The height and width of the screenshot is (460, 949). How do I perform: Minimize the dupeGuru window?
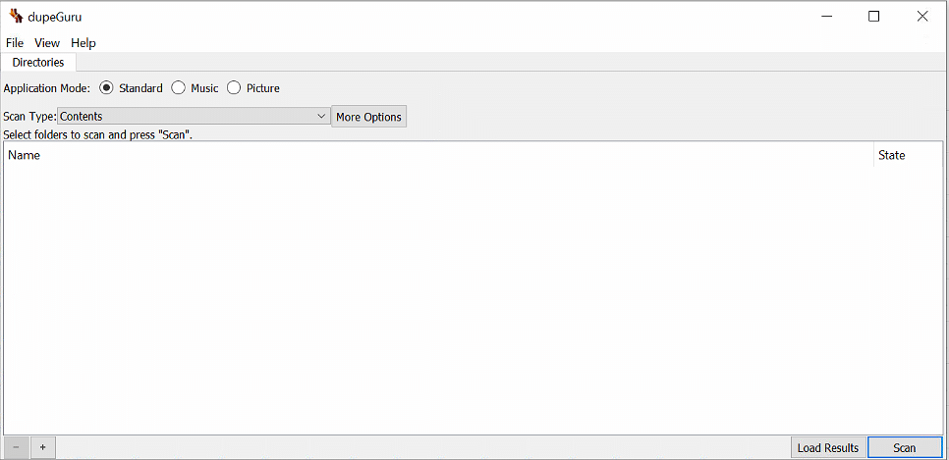pyautogui.click(x=825, y=17)
